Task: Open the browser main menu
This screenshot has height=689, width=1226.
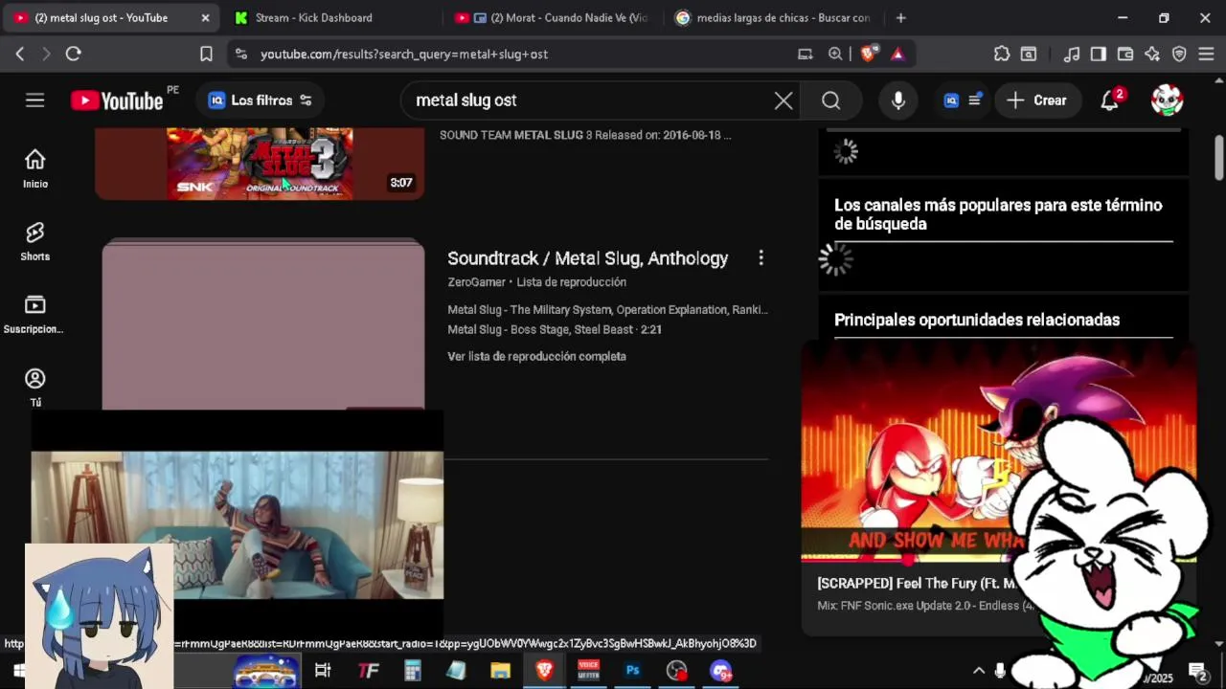Action: tap(1206, 55)
